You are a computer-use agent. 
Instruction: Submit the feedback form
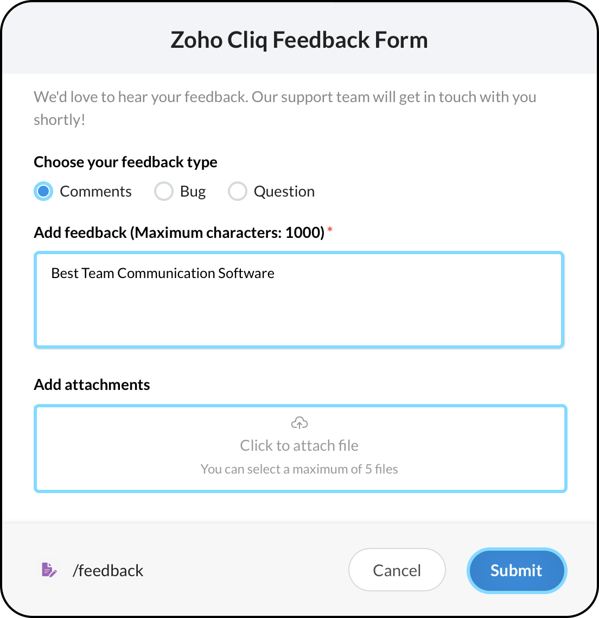click(516, 570)
